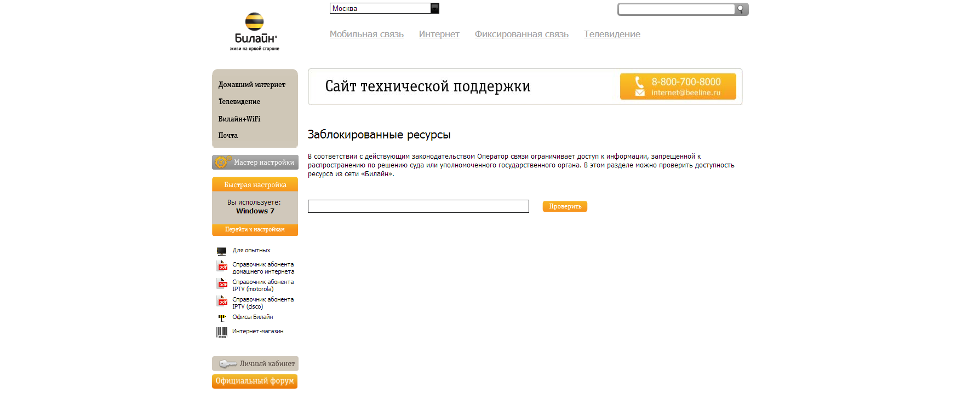This screenshot has width=980, height=406.
Task: Open Интернет menu link
Action: [x=439, y=34]
